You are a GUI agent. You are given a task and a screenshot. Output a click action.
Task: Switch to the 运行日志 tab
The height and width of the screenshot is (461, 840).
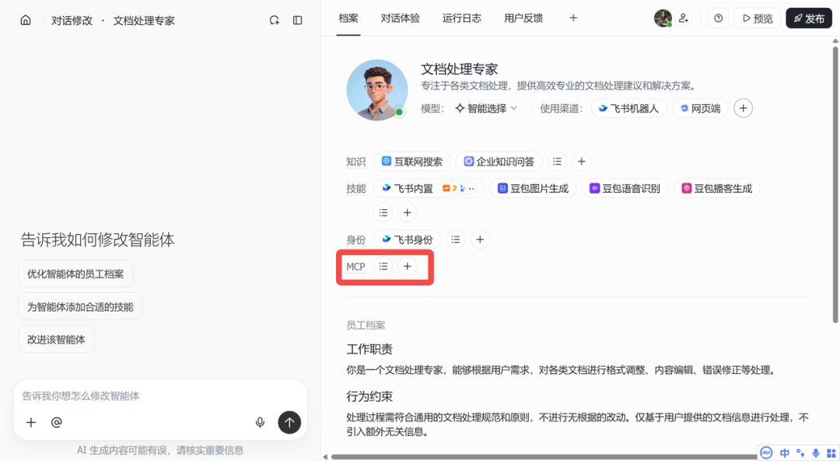coord(462,18)
